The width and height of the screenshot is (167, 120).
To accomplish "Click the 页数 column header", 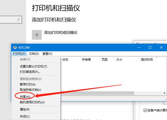I will pos(105,60).
